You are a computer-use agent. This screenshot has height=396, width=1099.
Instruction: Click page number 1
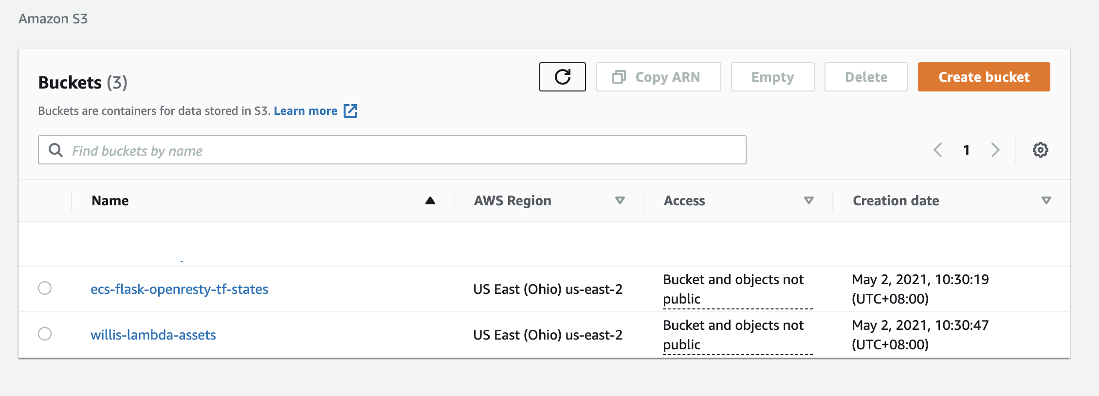[x=967, y=150]
